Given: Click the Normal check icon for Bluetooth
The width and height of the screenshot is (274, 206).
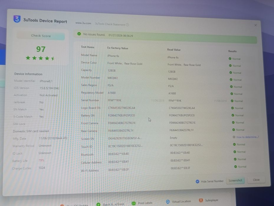Looking at the screenshot, I should 235,152.
